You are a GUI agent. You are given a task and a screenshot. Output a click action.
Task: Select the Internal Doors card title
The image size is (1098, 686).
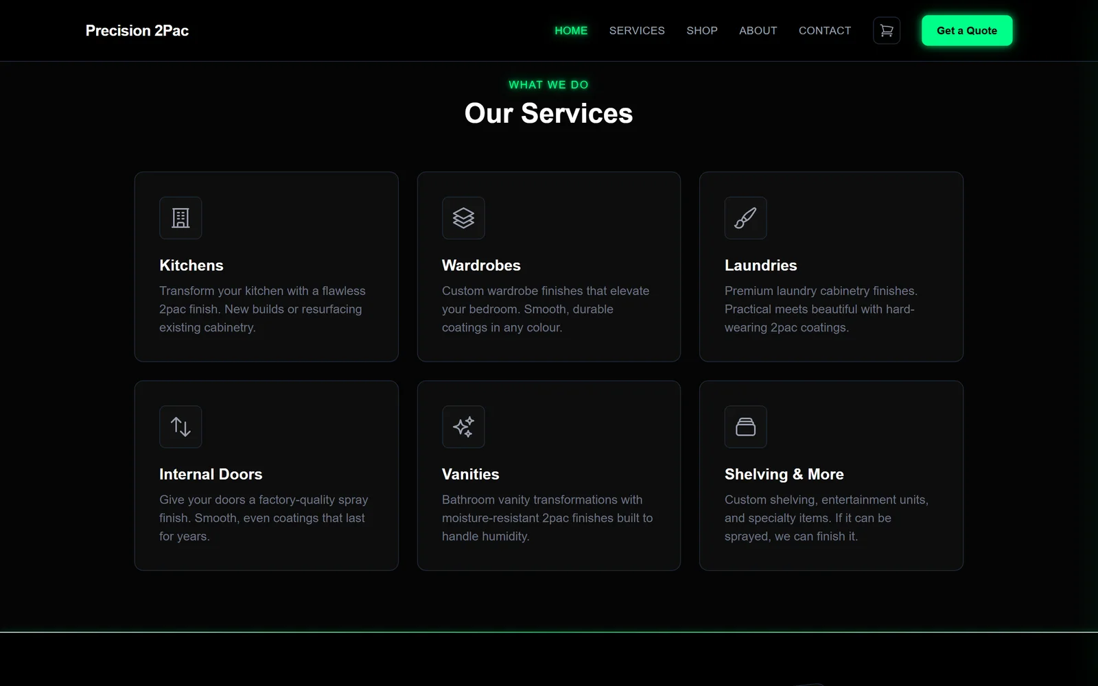coord(211,474)
